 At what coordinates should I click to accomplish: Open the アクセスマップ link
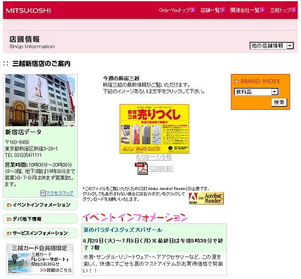[x=60, y=193]
